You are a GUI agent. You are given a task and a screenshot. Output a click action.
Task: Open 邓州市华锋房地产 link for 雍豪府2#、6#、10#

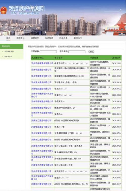click(42, 95)
